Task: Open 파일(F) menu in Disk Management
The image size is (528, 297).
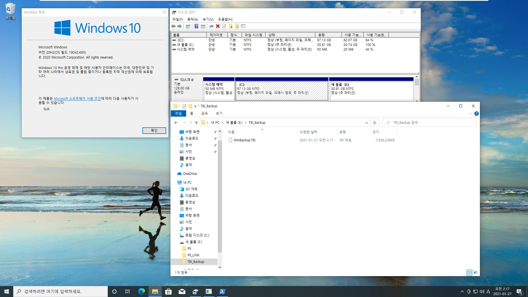Action: [177, 19]
